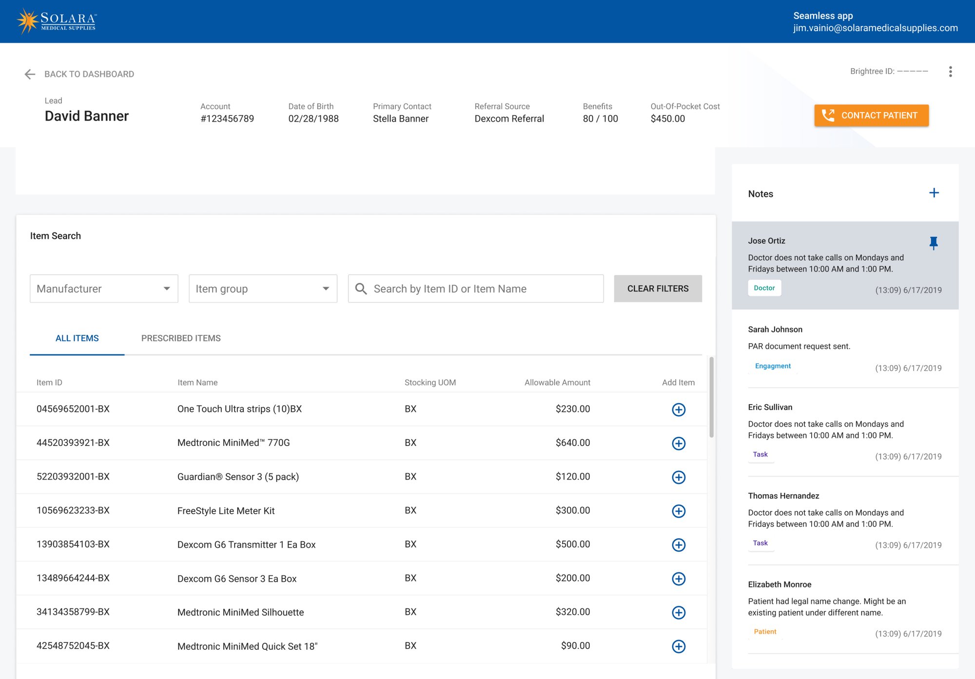Focus the Search by Item ID field
This screenshot has width=975, height=679.
(x=476, y=289)
